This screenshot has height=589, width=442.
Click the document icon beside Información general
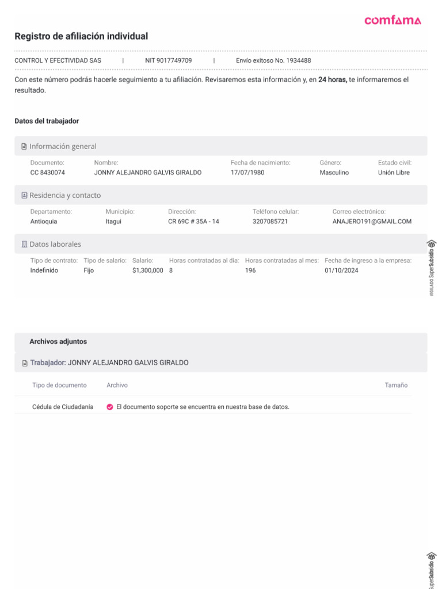24,147
